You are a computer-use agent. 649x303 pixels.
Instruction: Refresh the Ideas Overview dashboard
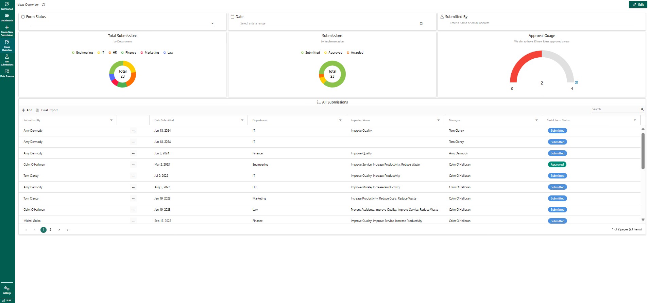tap(44, 5)
